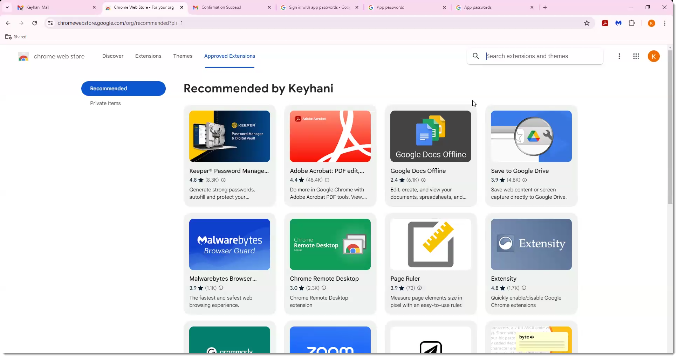Switch to Sign in with app passwords tab
Screen dimensions: 678x358
pyautogui.click(x=319, y=7)
